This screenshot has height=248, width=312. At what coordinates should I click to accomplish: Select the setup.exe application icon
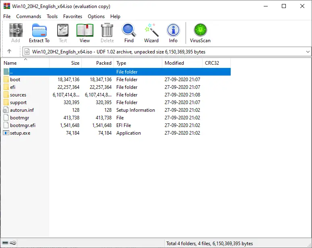(6, 133)
